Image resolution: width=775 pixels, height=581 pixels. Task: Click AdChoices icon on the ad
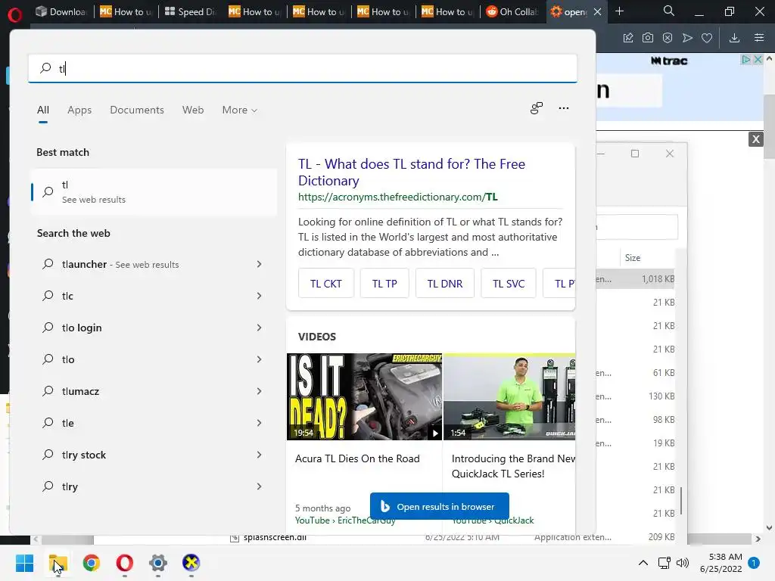[745, 60]
